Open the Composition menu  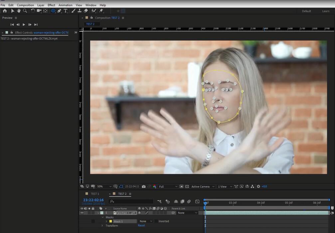click(25, 5)
